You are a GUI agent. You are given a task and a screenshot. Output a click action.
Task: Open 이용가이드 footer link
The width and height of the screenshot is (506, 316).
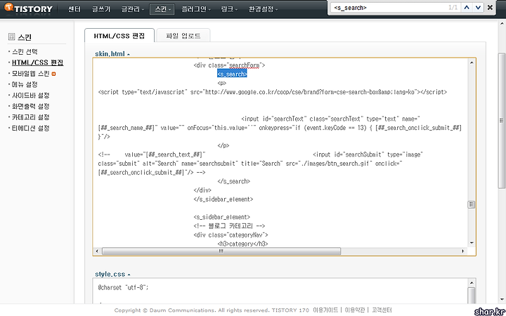[325, 310]
